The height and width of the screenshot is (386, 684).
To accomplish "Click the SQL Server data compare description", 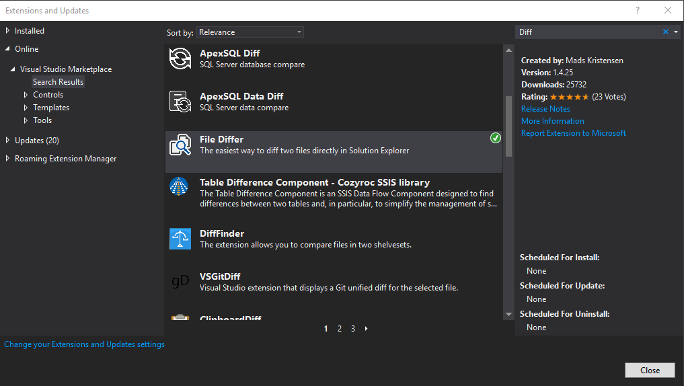I will pos(244,108).
